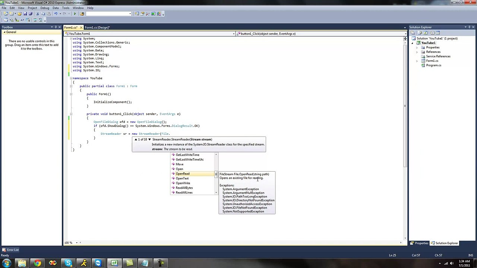
Task: Open the Debug menu
Action: point(44,8)
